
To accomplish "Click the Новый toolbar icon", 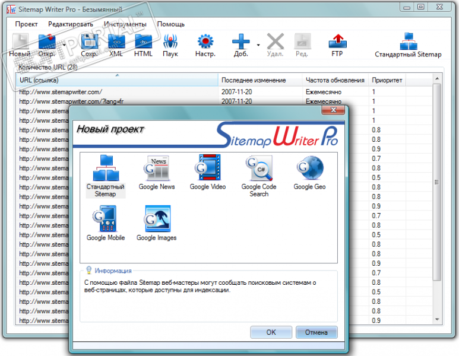I will click(20, 45).
